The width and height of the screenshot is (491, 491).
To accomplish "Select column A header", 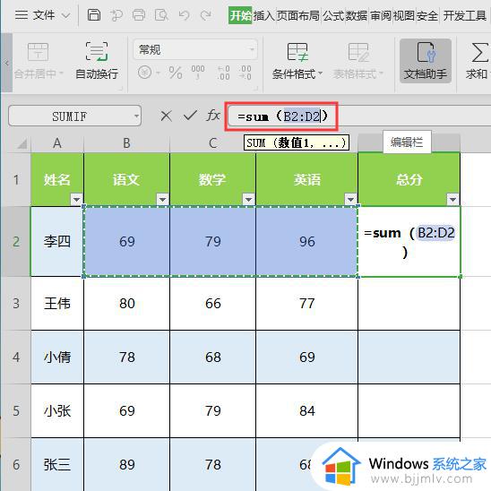I will coord(57,143).
